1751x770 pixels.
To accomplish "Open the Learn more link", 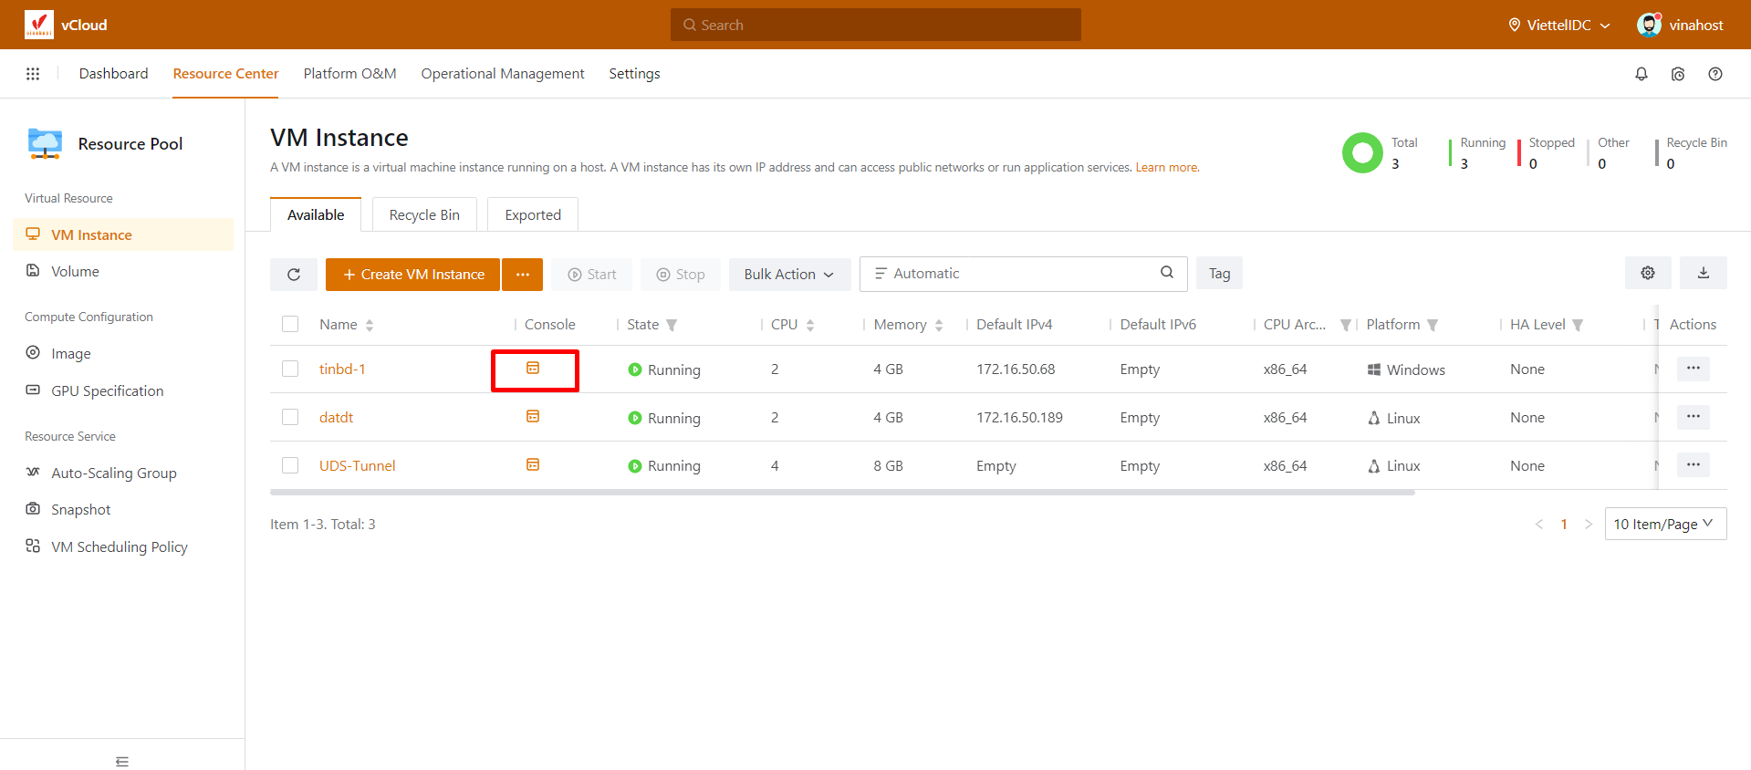I will click(x=1166, y=168).
